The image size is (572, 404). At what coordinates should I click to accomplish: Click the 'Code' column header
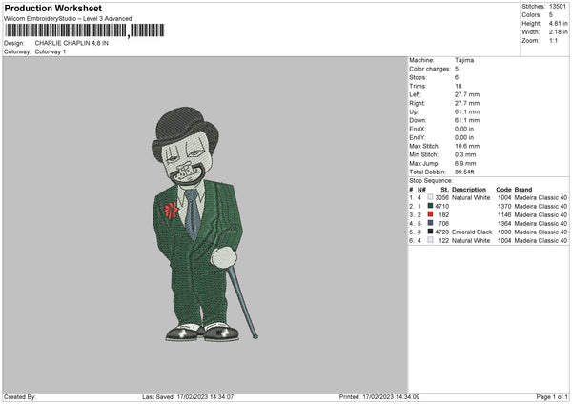coord(503,190)
